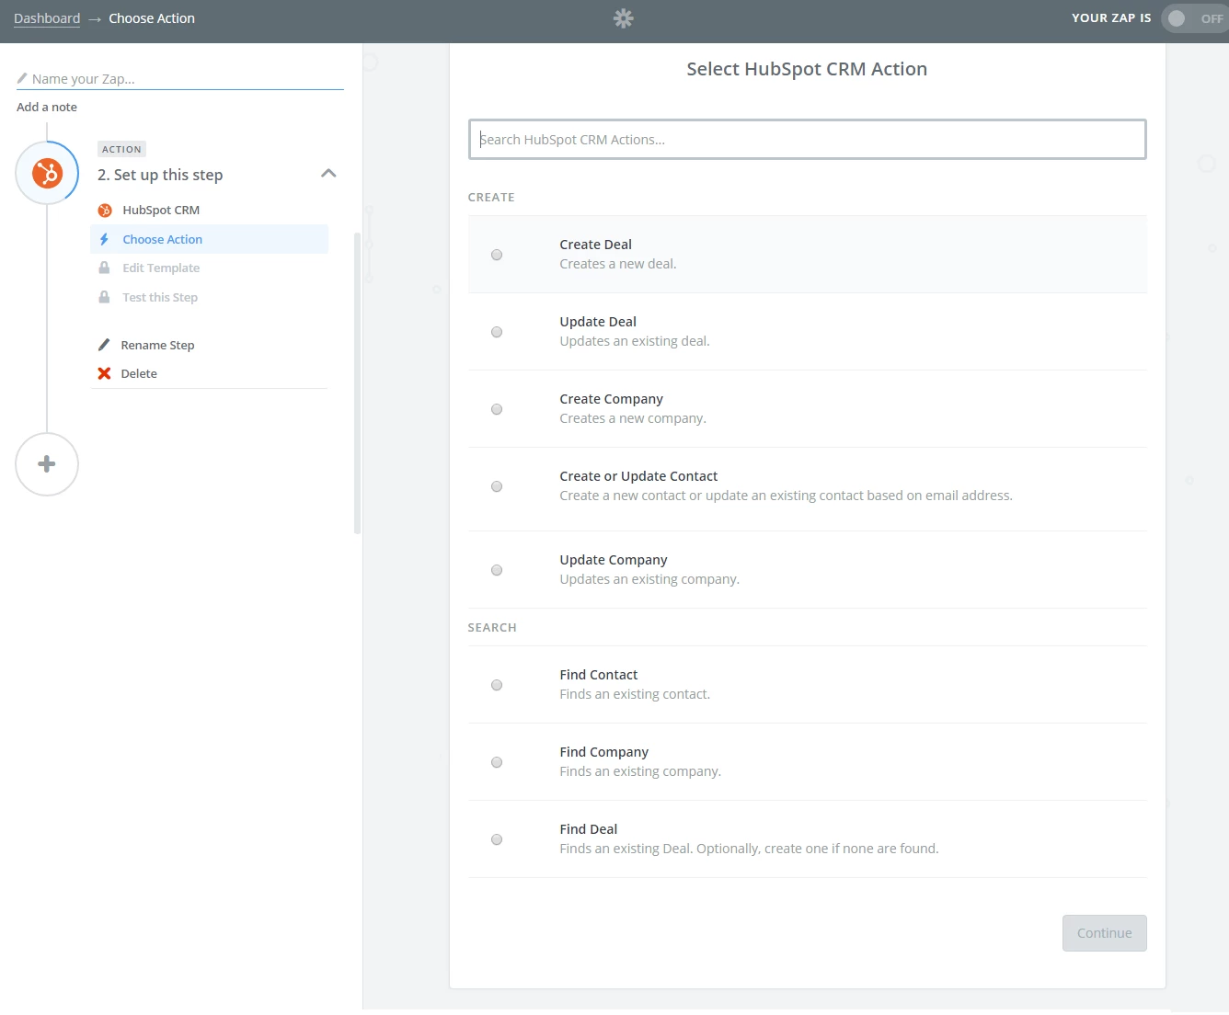Click 'Finds an existing contact.' description
The height and width of the screenshot is (1015, 1229).
635,694
